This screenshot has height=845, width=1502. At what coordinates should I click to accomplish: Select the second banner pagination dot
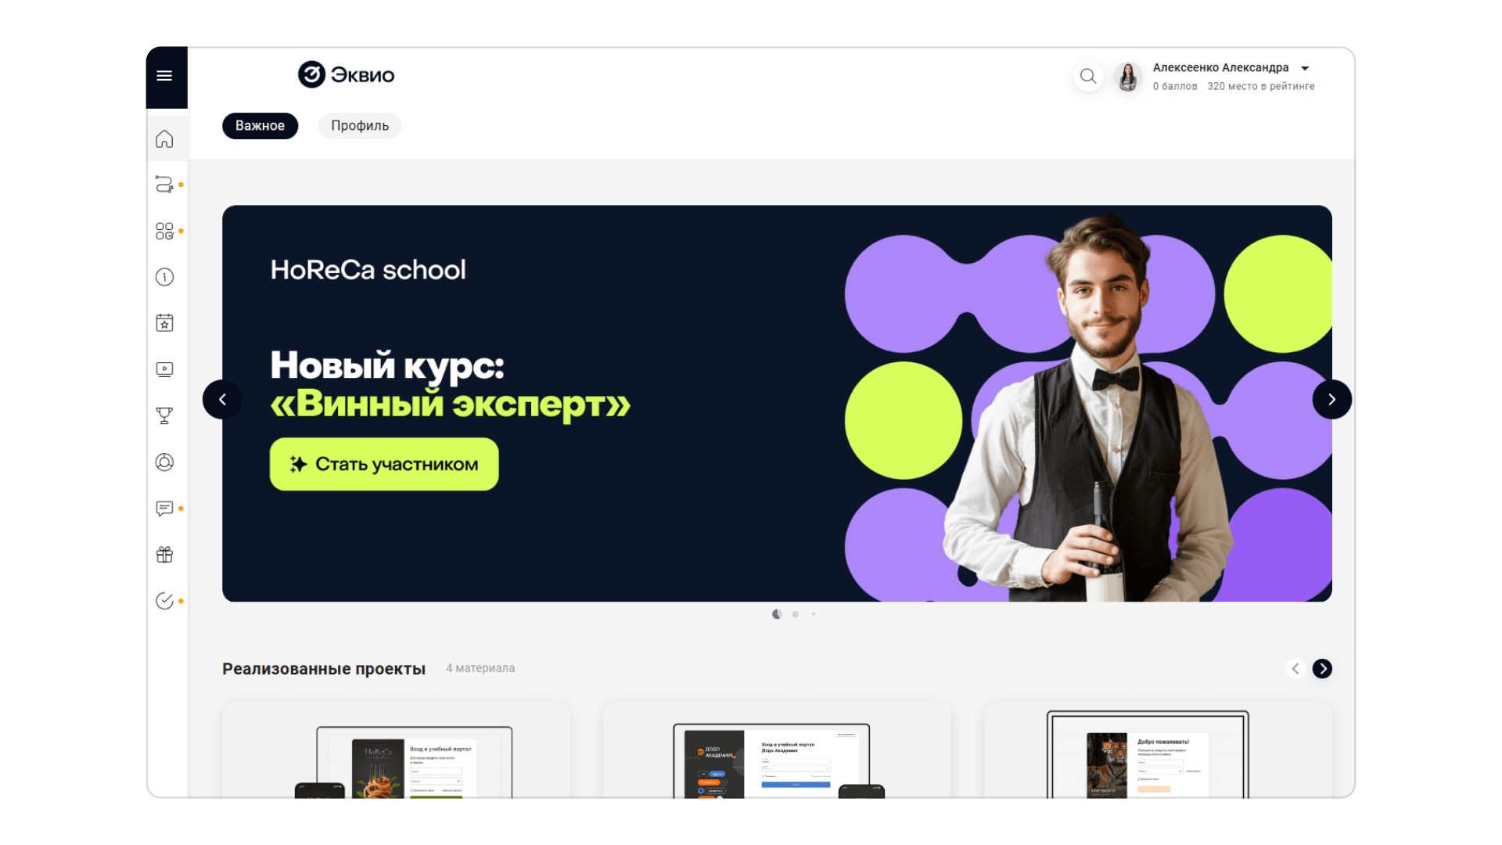coord(796,614)
